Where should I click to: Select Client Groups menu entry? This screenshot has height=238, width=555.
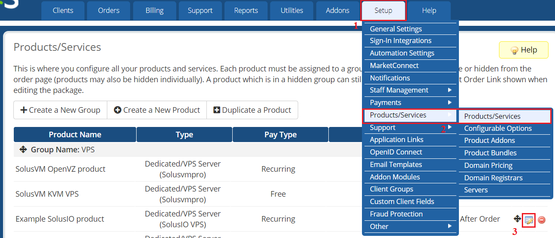pyautogui.click(x=411, y=189)
